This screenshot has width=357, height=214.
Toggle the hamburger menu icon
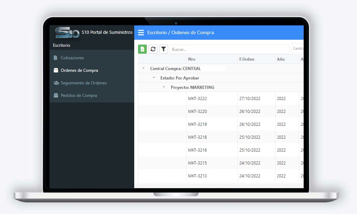141,32
